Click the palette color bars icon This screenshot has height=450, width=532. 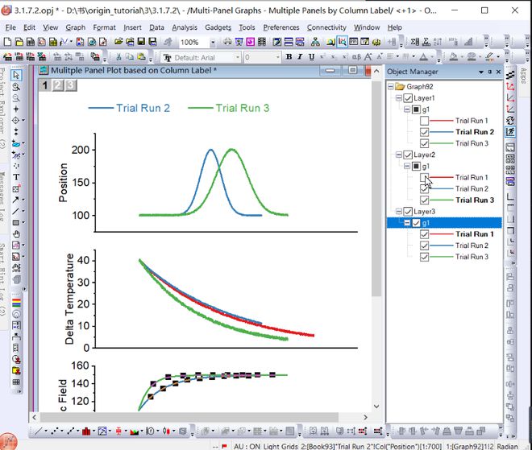point(16,302)
